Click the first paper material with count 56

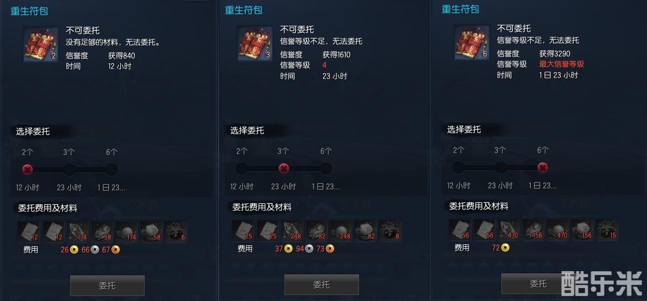point(460,229)
